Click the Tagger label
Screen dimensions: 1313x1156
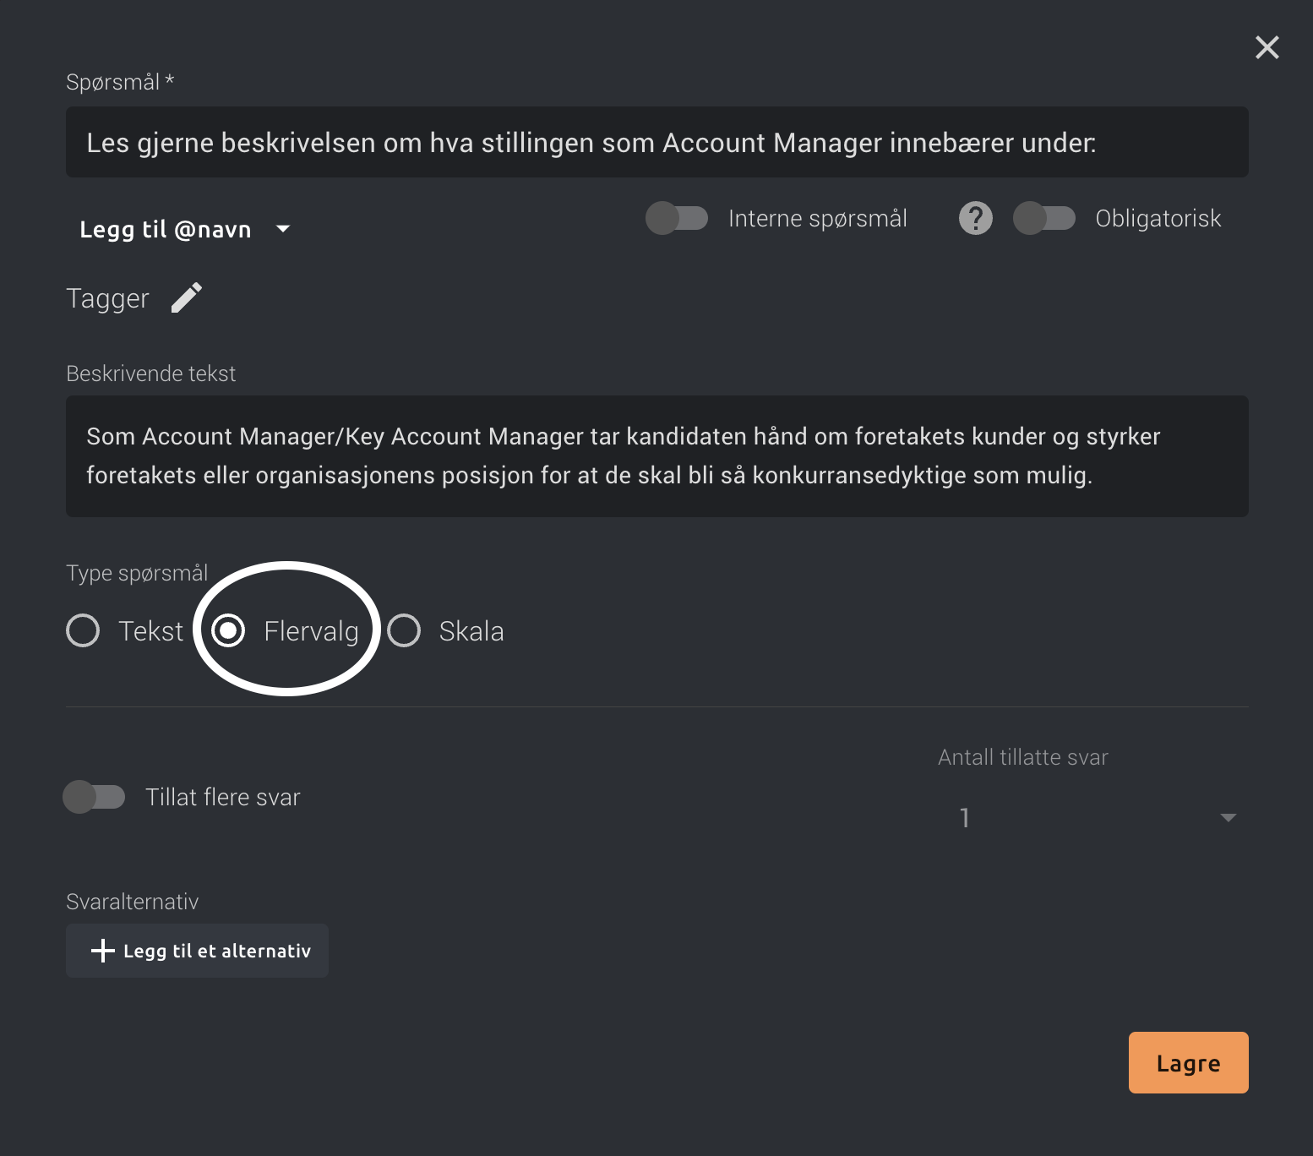[x=107, y=298]
